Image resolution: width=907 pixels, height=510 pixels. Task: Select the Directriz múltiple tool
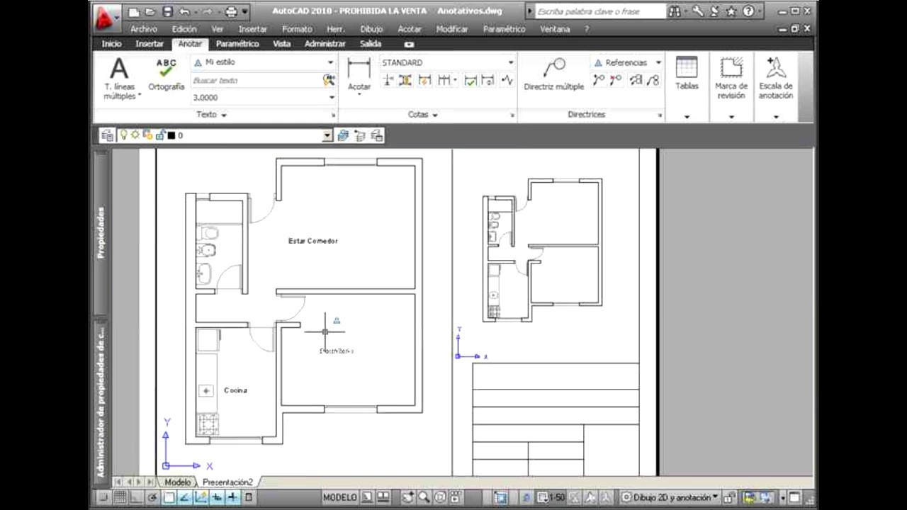(x=553, y=74)
